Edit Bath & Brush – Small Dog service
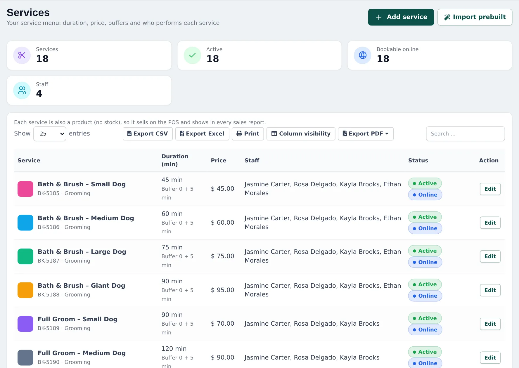Screen dimensions: 519x368 tap(490, 189)
